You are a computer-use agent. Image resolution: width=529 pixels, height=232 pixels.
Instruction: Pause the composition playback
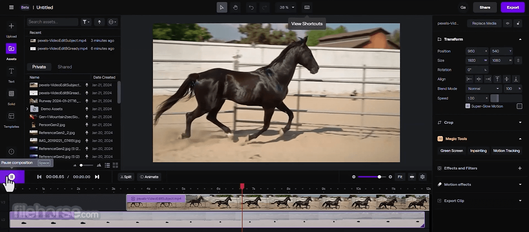click(12, 177)
